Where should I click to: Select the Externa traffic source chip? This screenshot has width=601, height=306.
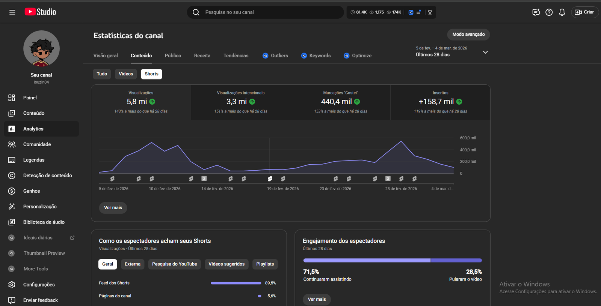tap(132, 264)
